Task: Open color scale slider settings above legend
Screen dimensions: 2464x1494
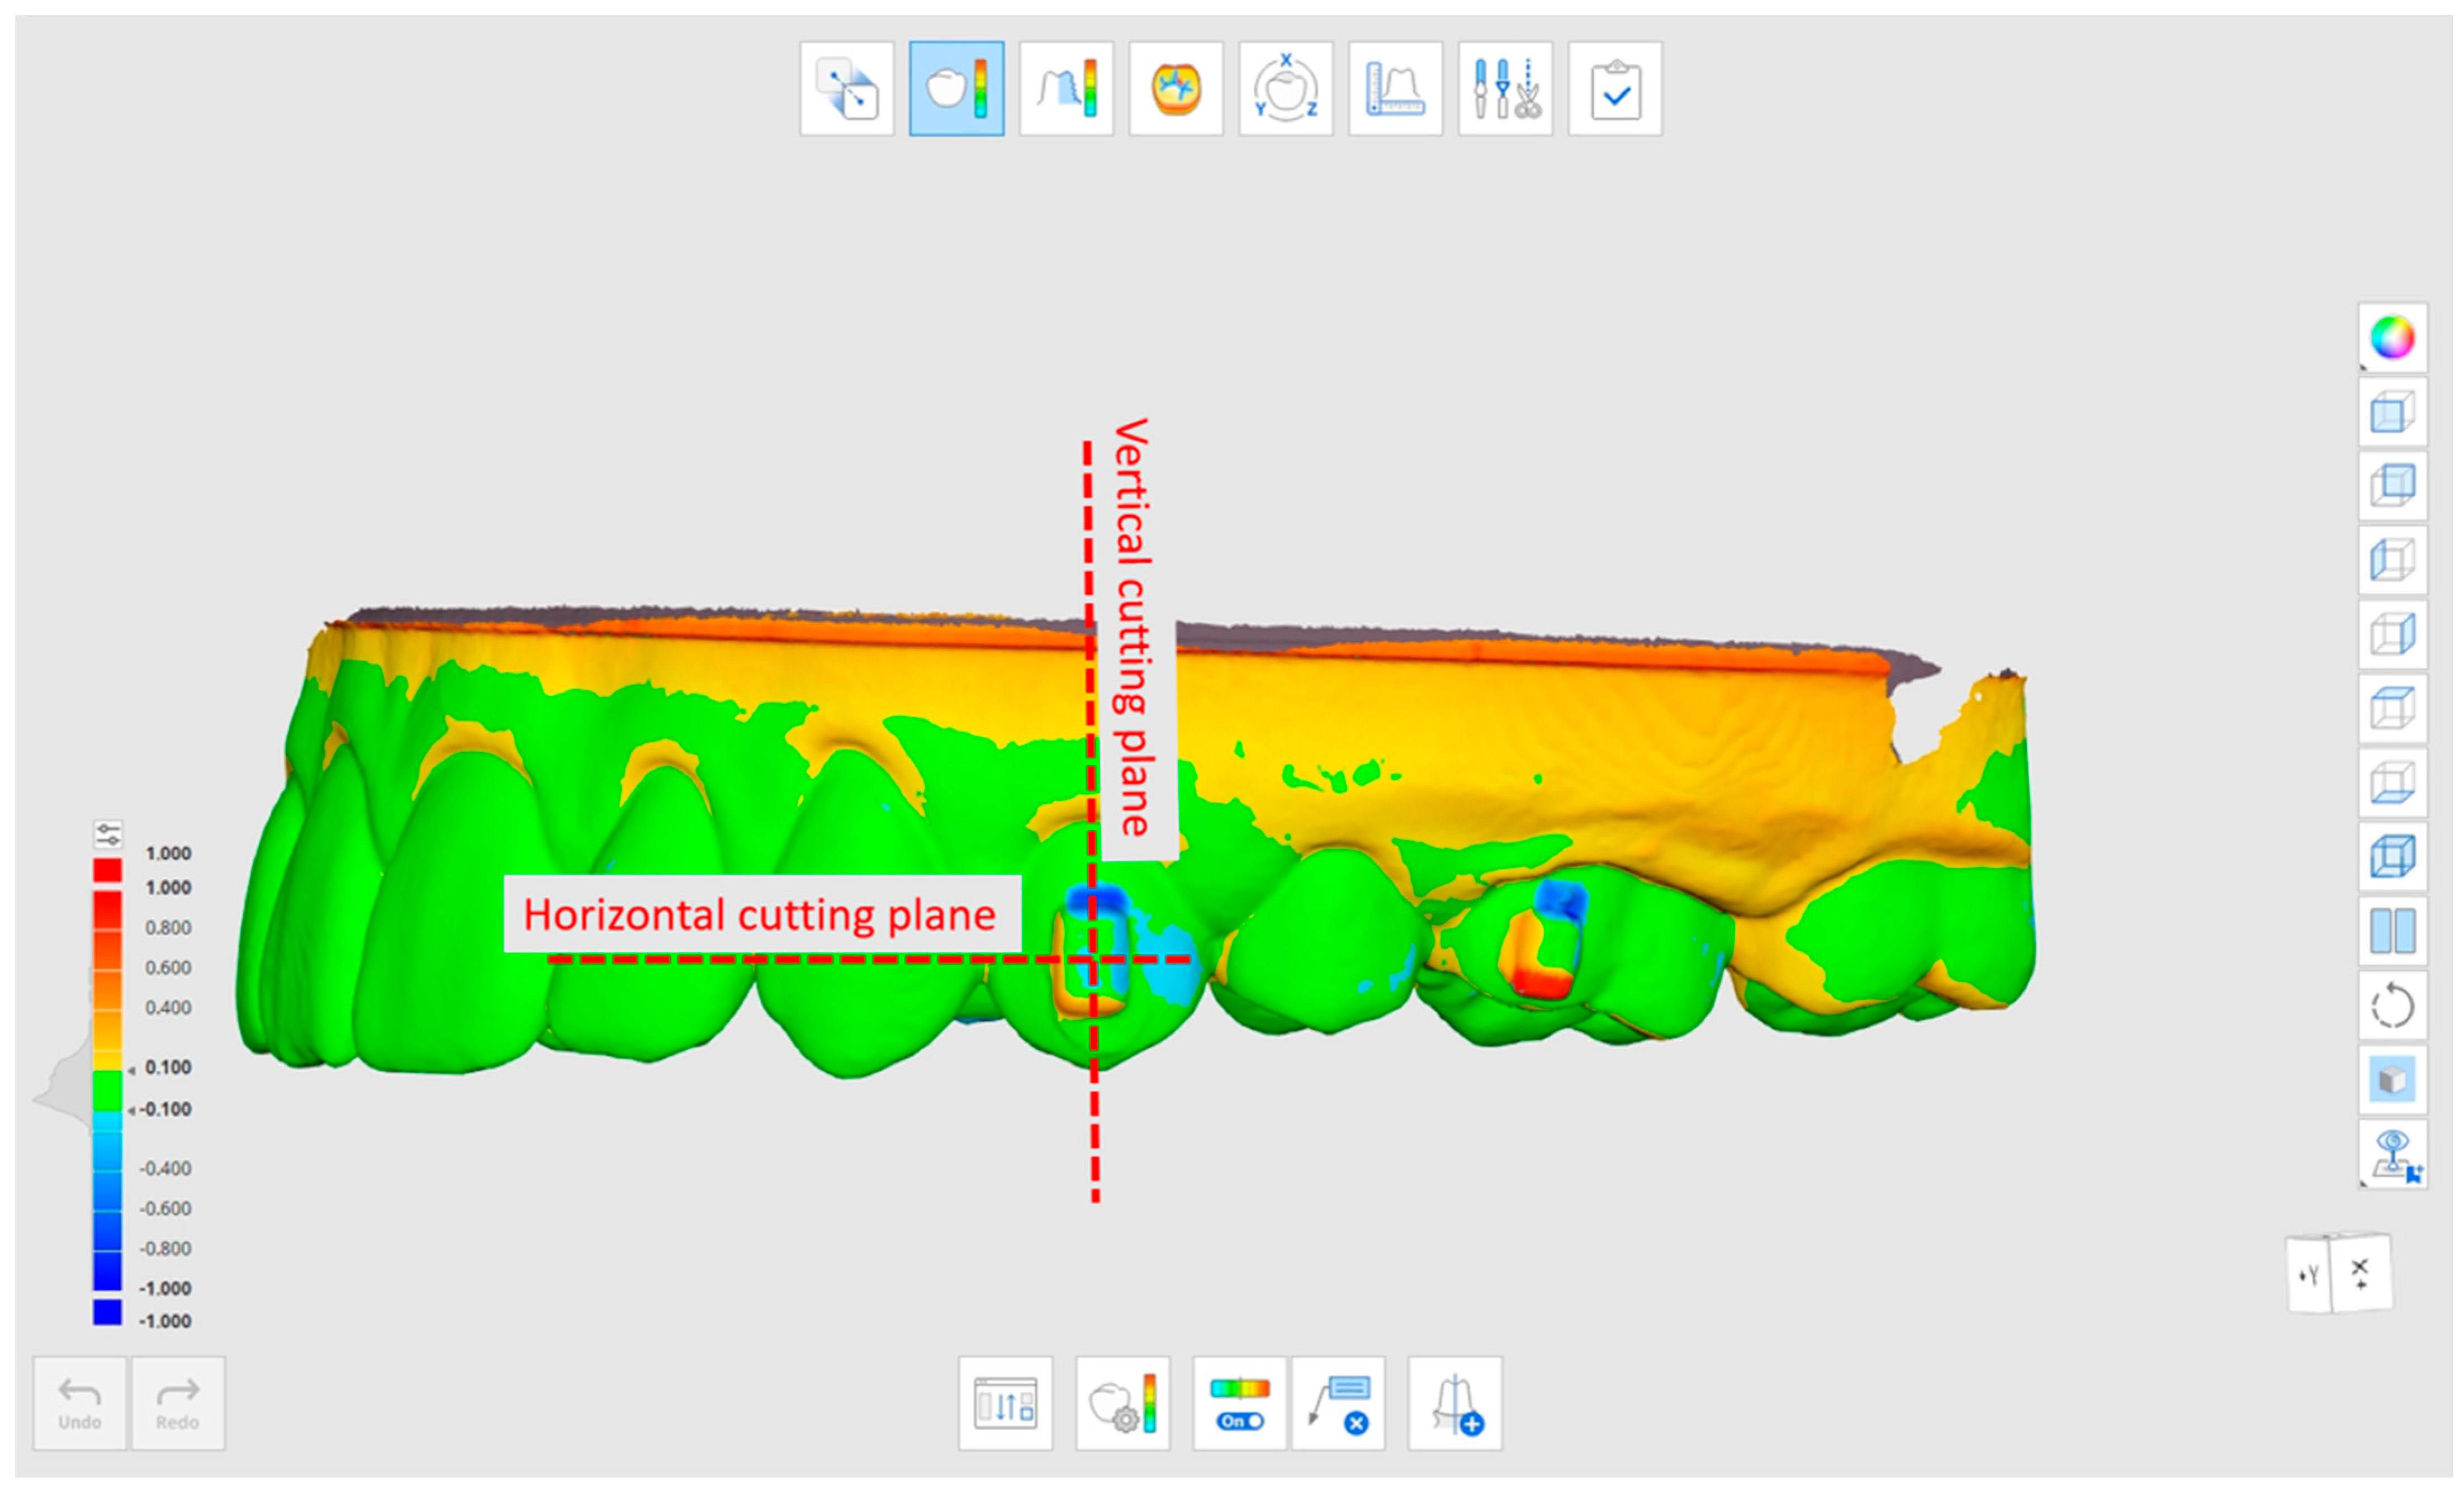Action: [108, 834]
